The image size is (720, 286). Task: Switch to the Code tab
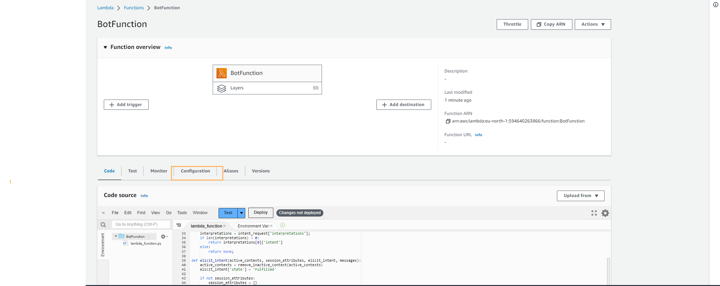pos(109,171)
